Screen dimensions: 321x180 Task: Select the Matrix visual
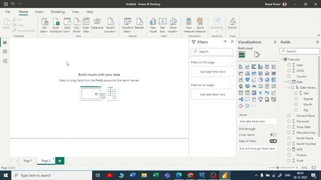[254, 93]
